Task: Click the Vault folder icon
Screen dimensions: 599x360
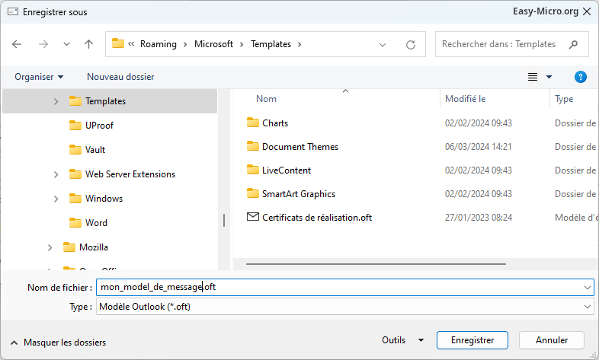Action: pyautogui.click(x=75, y=149)
